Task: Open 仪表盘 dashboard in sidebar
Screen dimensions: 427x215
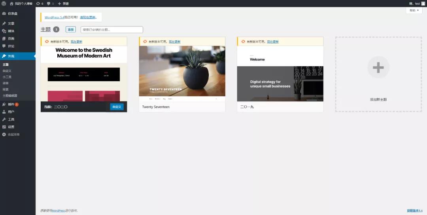Action: 13,13
